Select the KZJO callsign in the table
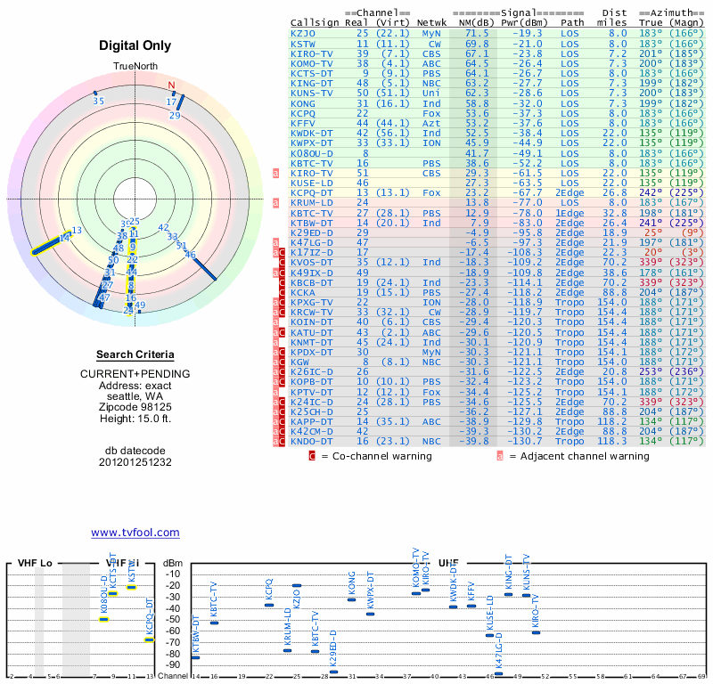This screenshot has height=684, width=713. coord(303,33)
